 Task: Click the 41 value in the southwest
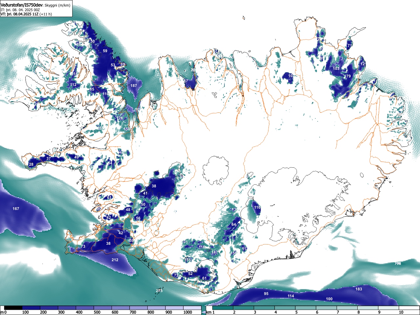click(x=145, y=193)
